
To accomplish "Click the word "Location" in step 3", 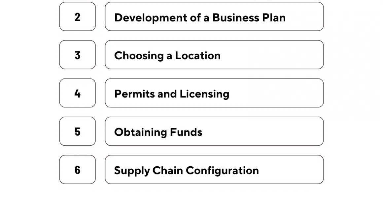I will click(x=197, y=56).
